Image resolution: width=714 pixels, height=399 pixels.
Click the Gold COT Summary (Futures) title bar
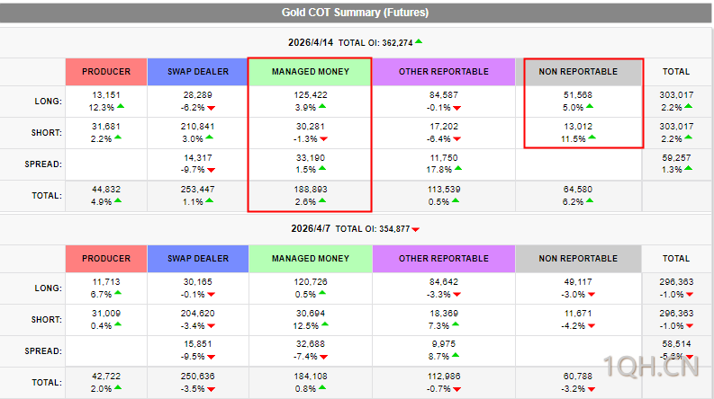click(x=357, y=13)
